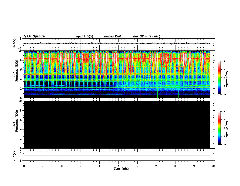Click the "4" kHz tick on ch.1 frequency axis
Viewport: 240px width, 186px height.
pyautogui.click(x=21, y=79)
